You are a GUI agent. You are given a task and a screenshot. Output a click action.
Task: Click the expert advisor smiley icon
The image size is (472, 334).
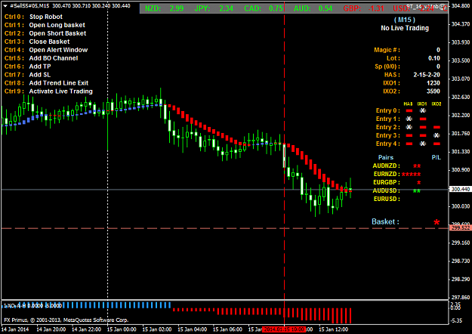pyautogui.click(x=443, y=6)
